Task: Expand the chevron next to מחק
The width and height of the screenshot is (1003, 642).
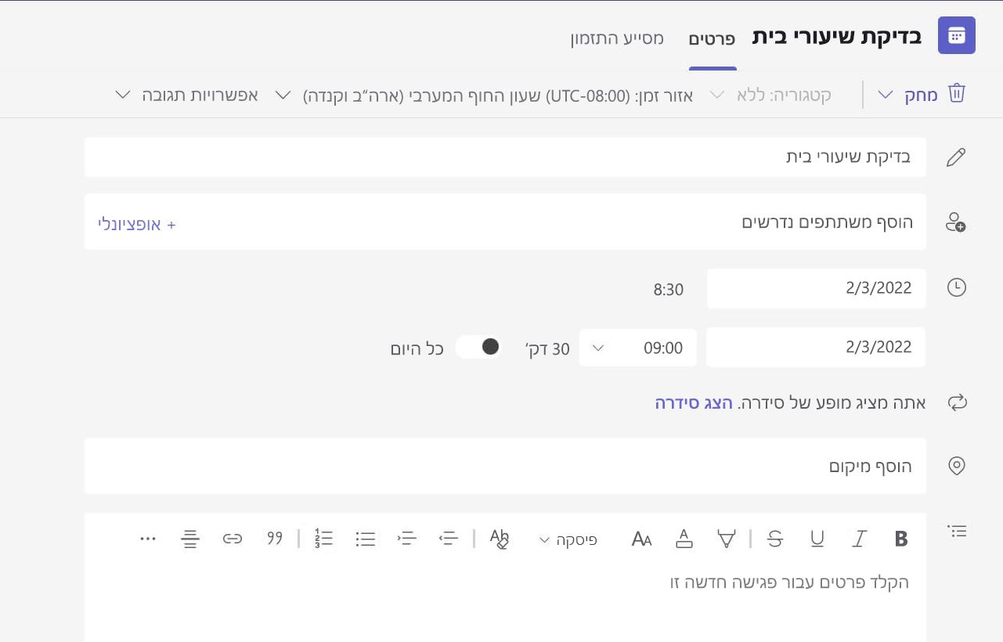Action: point(886,96)
